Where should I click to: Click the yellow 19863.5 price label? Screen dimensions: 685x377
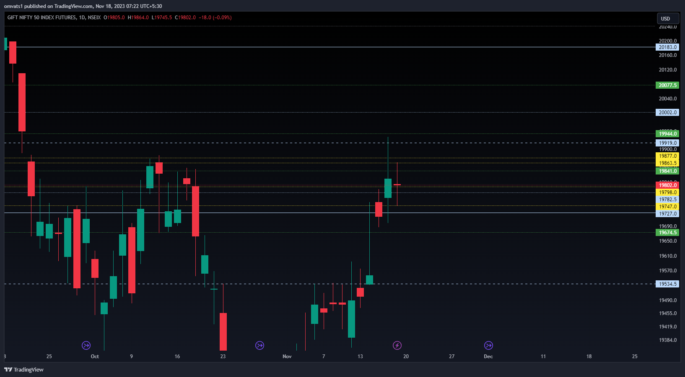tap(667, 163)
